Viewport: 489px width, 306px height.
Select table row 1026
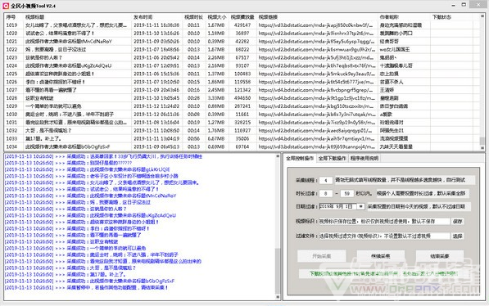(242, 82)
